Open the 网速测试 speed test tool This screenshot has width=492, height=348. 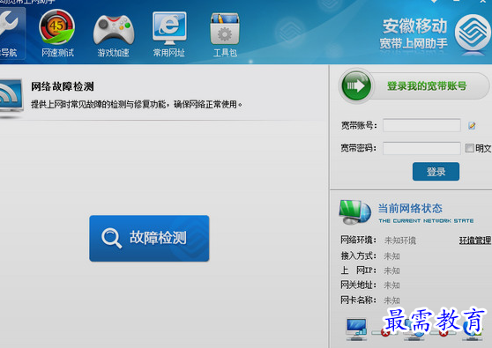(x=57, y=33)
